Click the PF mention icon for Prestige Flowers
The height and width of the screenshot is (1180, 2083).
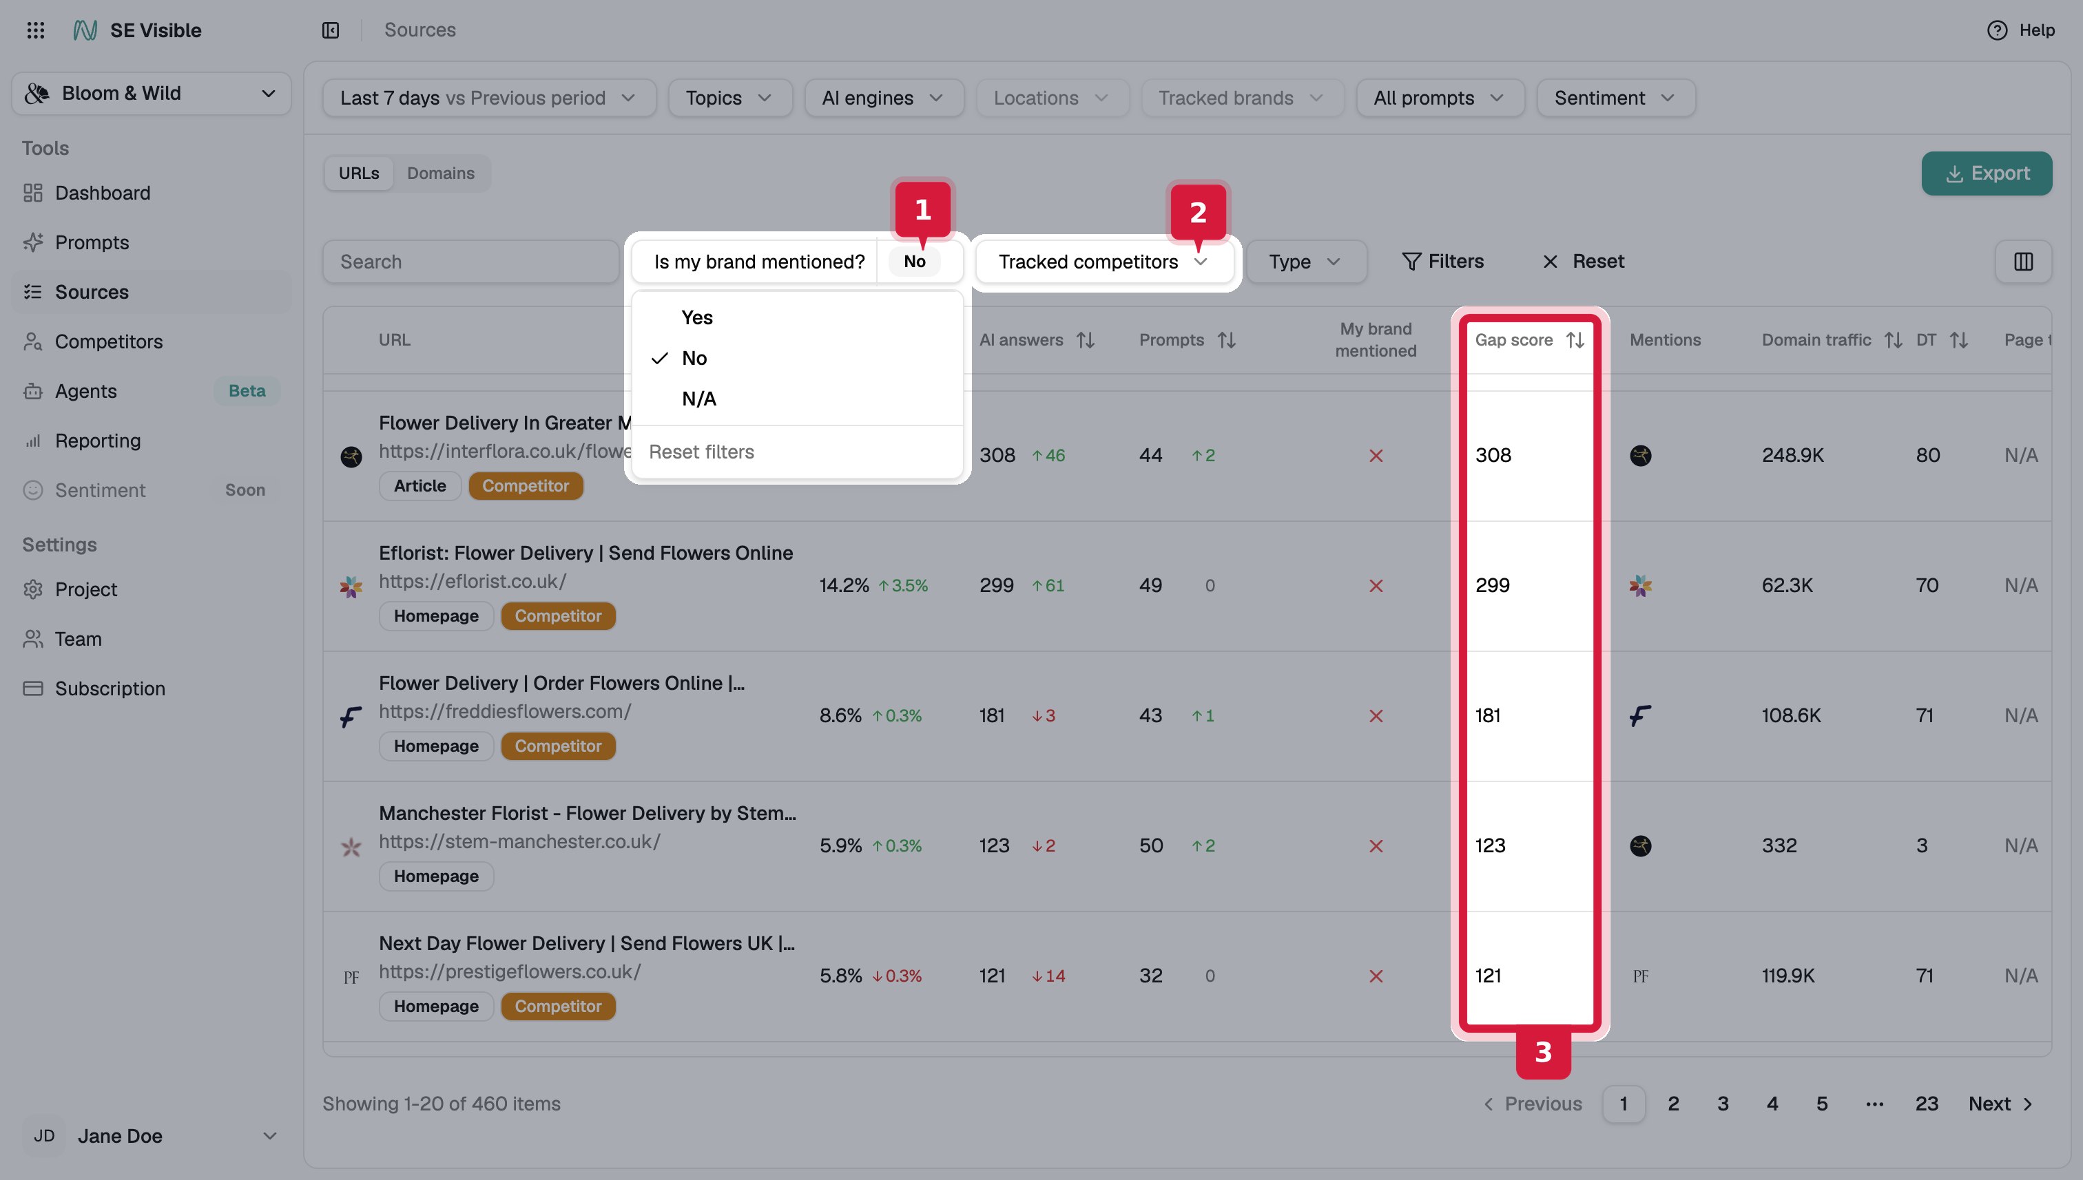tap(1640, 976)
